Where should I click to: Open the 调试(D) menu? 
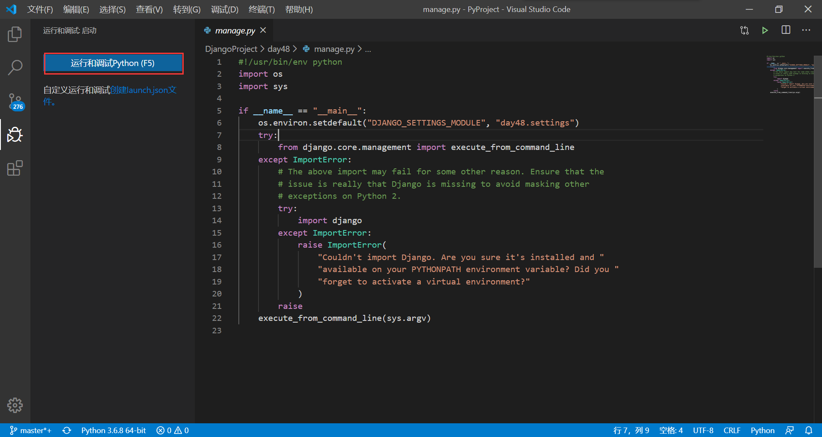tap(224, 9)
